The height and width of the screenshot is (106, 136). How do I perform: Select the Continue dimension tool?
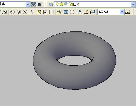tap(52, 12)
